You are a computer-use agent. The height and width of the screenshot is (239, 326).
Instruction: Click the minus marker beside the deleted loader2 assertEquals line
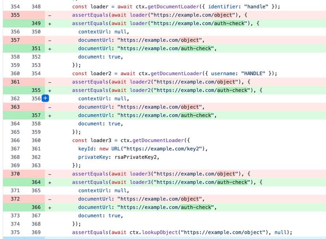(x=50, y=82)
